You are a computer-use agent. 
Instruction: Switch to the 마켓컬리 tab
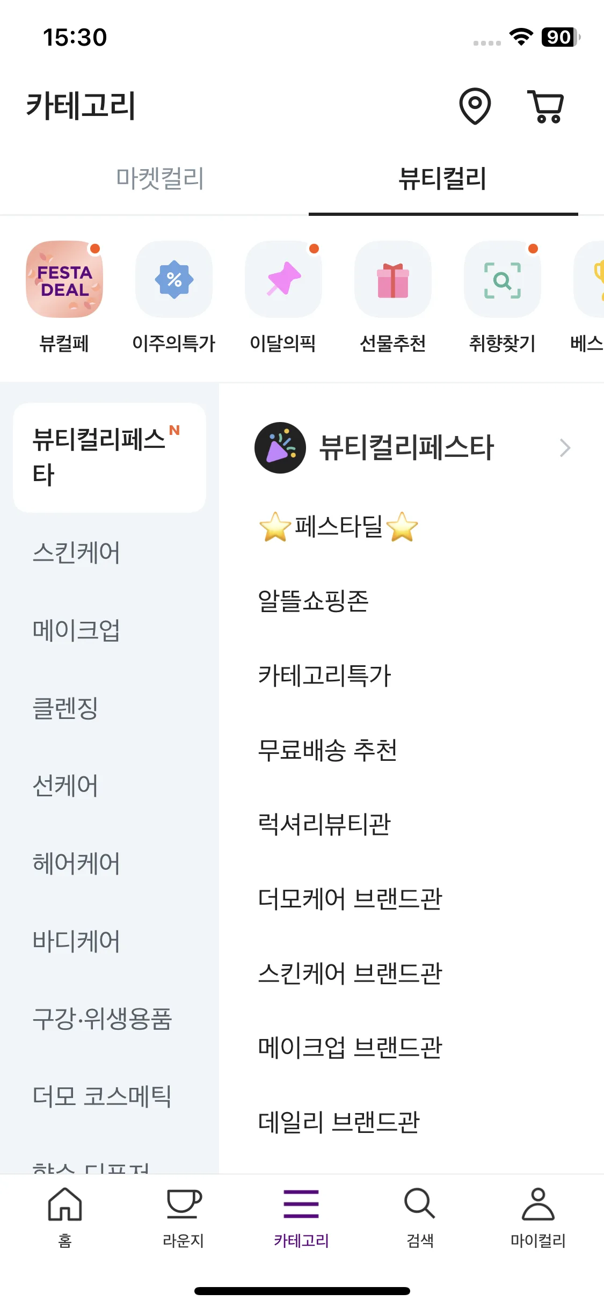(160, 178)
